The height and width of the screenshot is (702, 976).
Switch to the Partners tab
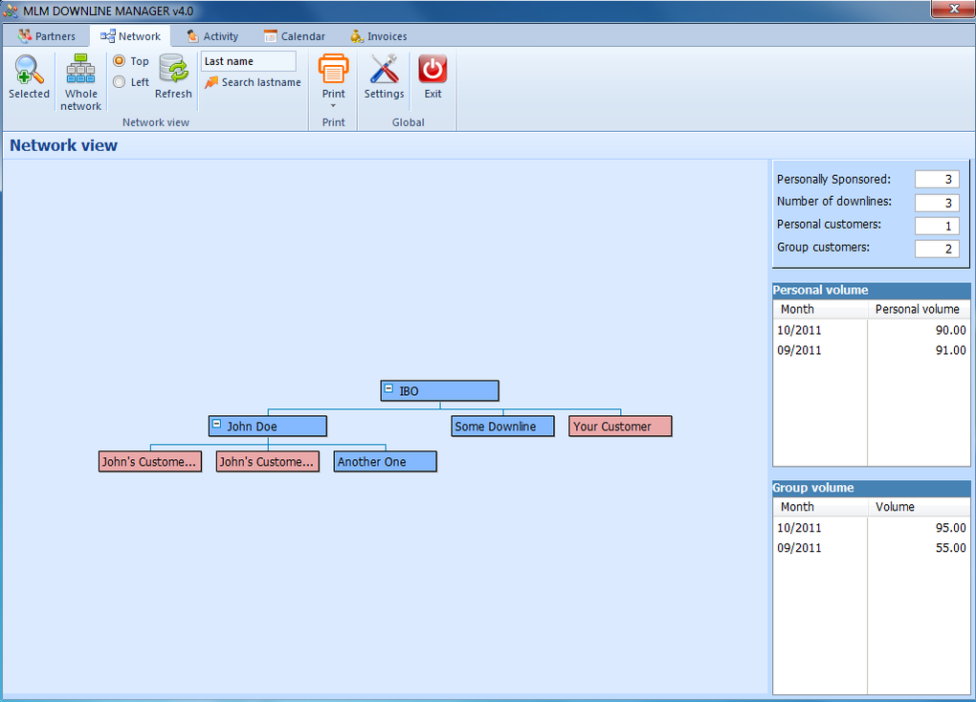[x=47, y=36]
